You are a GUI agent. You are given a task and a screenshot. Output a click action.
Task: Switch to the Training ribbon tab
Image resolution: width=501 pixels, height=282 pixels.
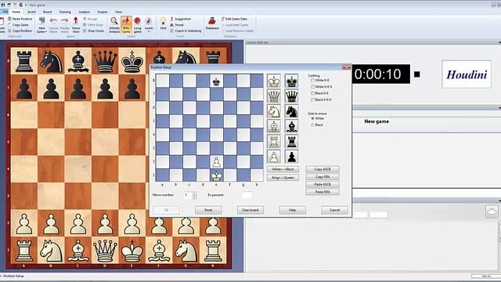click(65, 12)
